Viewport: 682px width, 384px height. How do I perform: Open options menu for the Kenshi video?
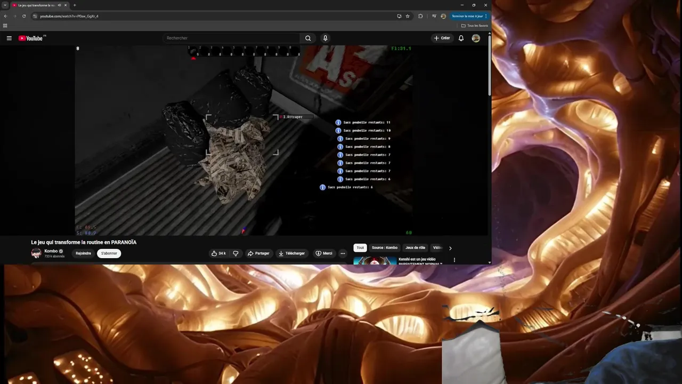click(454, 260)
